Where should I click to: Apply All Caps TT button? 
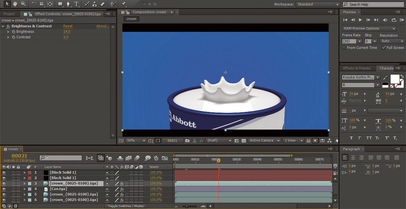(x=369, y=138)
